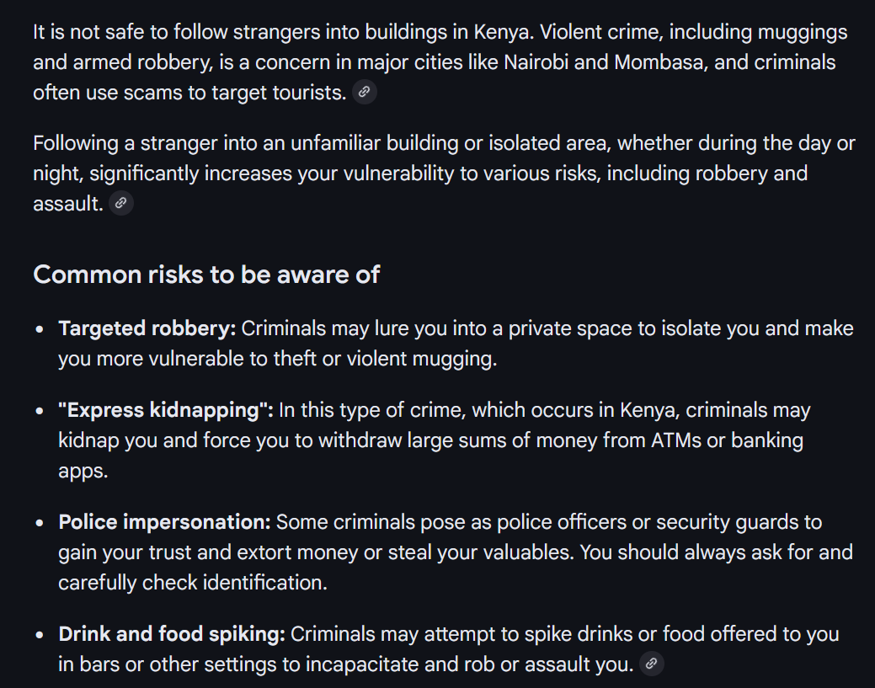Screen dimensions: 875x688
Task: Click the bold 'Targeted robbery:' label
Action: (147, 328)
